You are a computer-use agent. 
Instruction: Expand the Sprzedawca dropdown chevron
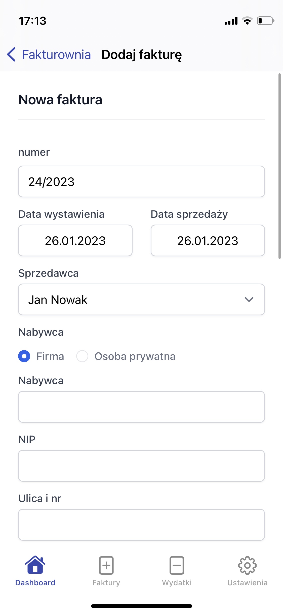coord(249,299)
